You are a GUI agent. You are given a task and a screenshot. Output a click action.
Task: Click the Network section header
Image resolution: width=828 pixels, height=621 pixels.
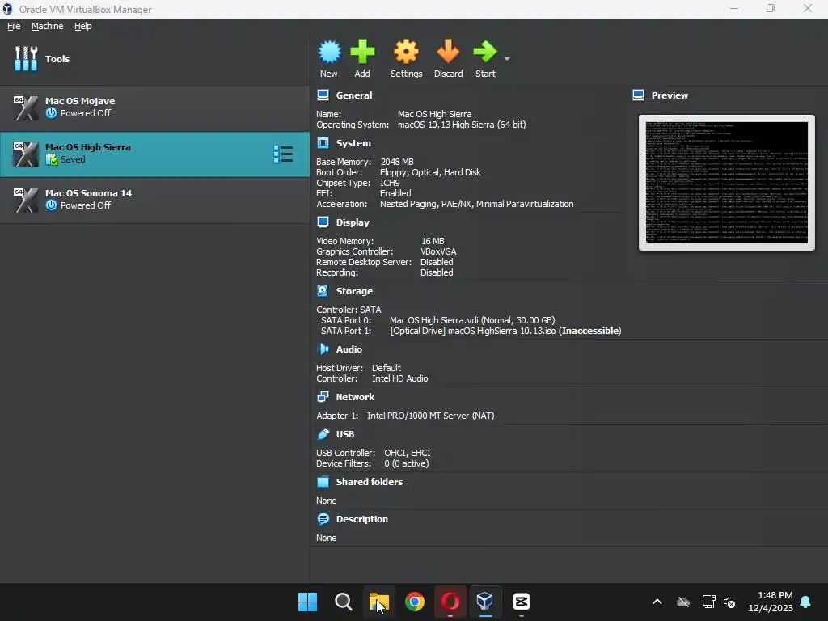[x=355, y=397]
